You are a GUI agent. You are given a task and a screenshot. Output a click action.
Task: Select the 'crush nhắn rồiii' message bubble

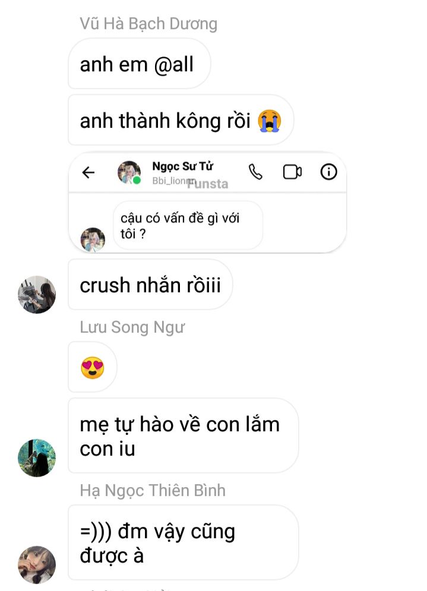(150, 285)
